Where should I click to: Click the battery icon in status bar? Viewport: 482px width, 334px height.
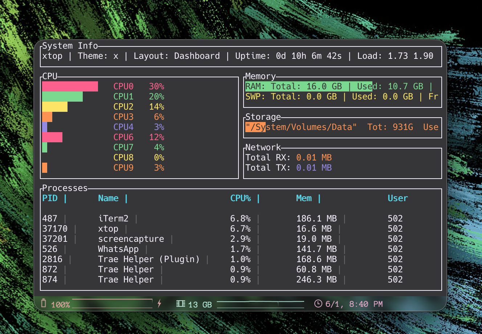pos(44,303)
